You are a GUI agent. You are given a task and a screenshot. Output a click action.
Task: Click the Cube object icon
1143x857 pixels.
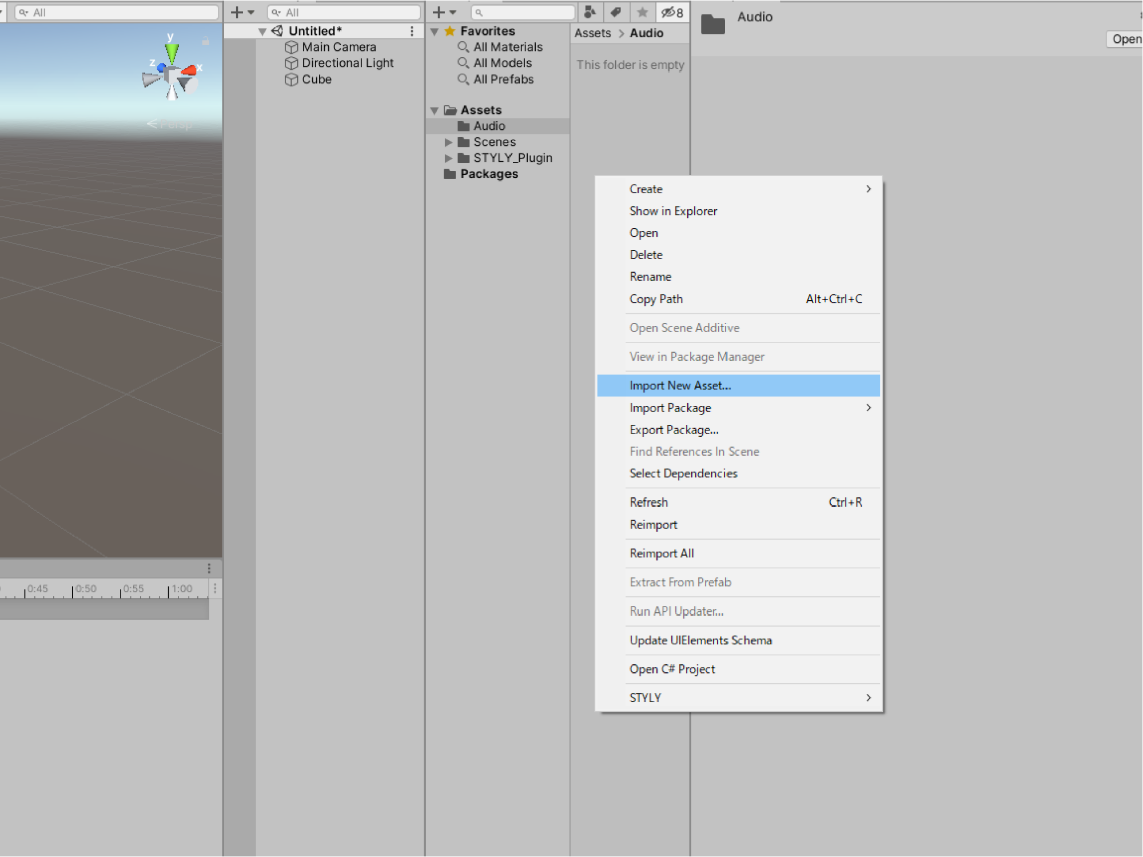[292, 79]
